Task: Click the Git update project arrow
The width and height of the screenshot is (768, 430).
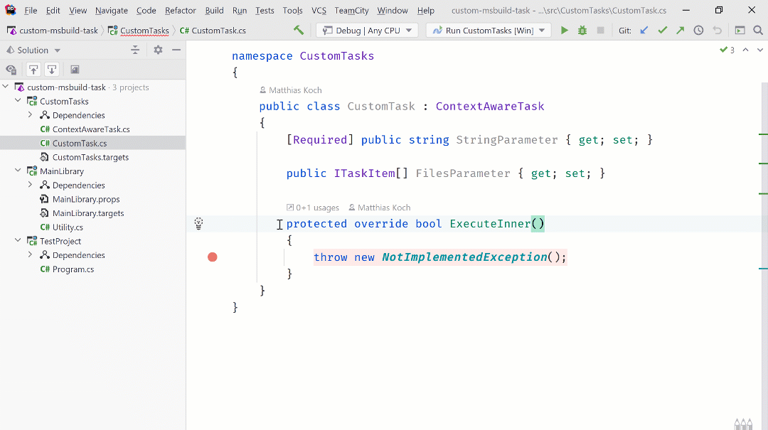Action: (x=644, y=31)
